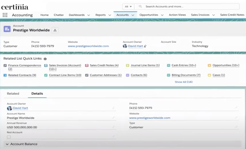The width and height of the screenshot is (246, 149).
Task: Click the certinia logo
Action: [15, 7]
